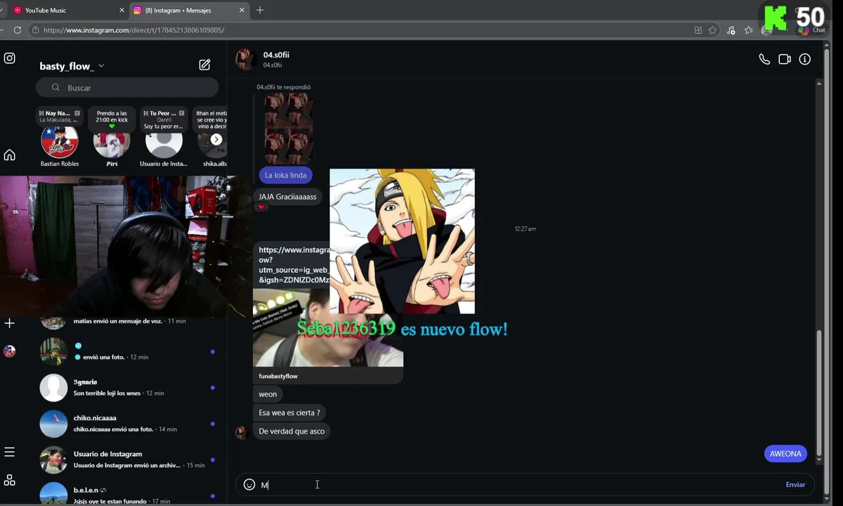Open the media control music note icon

click(731, 30)
